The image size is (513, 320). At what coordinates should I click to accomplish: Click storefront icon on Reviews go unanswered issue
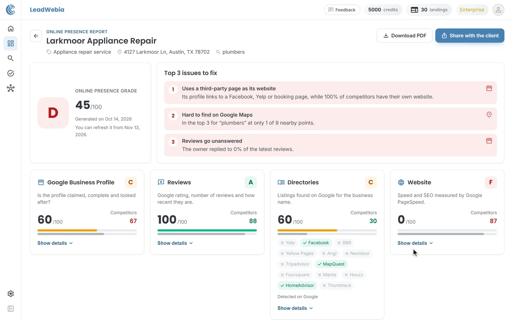[x=489, y=141]
